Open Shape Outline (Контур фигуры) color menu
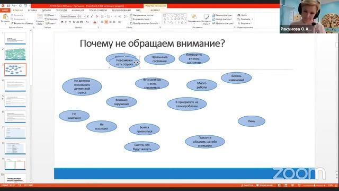The width and height of the screenshot is (339, 191). click(x=222, y=19)
